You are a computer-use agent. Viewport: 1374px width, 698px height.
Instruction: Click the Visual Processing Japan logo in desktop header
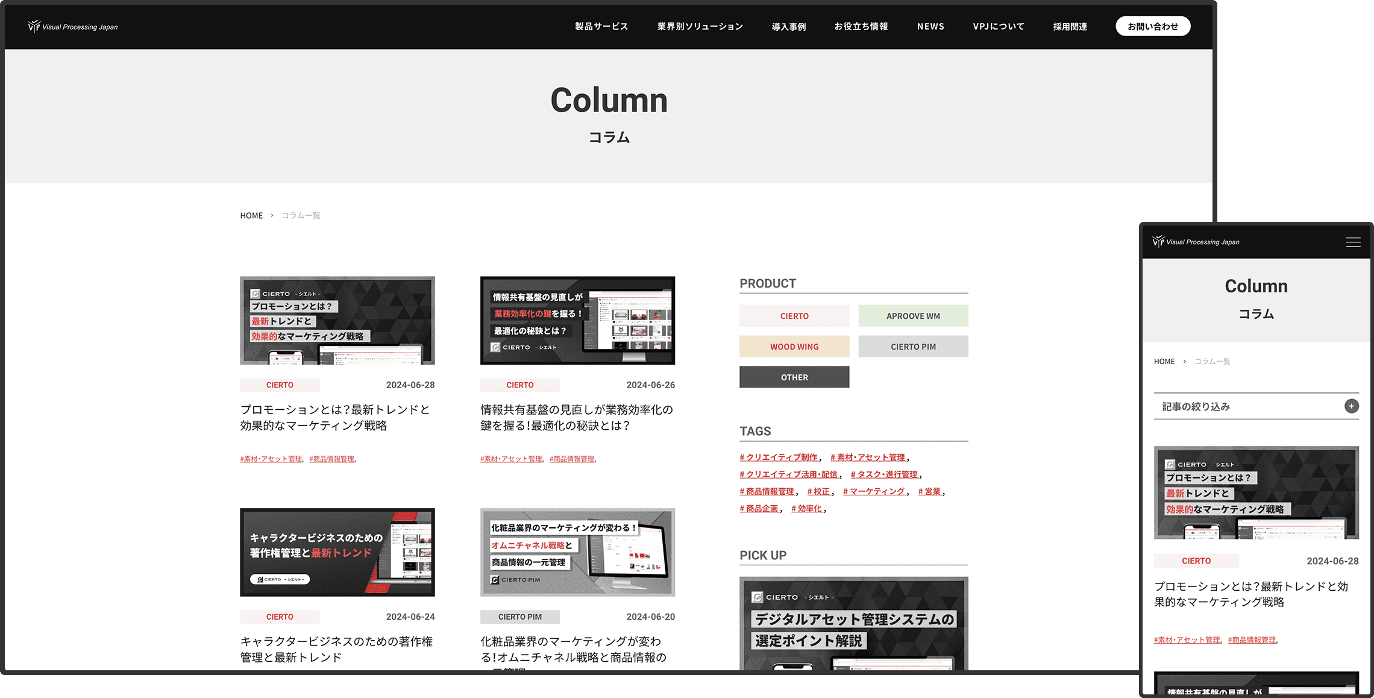[x=73, y=27]
